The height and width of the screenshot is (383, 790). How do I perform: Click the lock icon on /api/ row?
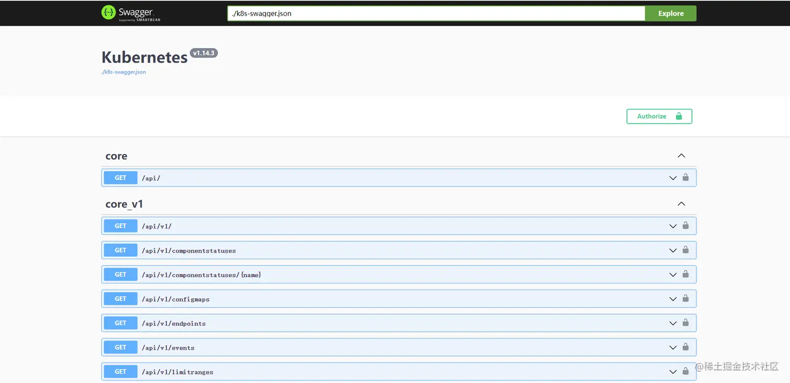click(x=686, y=177)
